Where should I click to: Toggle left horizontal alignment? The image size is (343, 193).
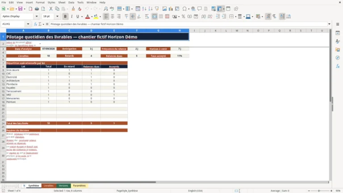click(x=106, y=17)
